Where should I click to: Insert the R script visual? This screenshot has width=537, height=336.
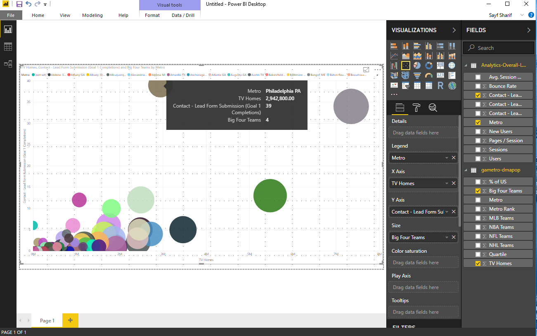pyautogui.click(x=440, y=86)
